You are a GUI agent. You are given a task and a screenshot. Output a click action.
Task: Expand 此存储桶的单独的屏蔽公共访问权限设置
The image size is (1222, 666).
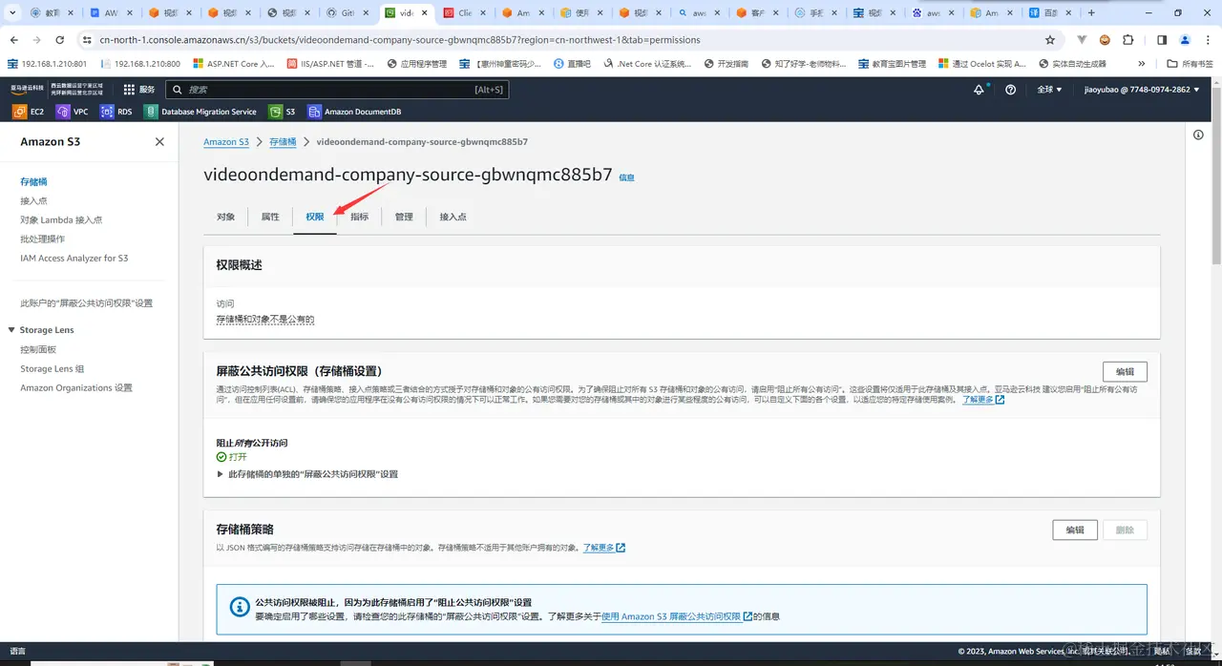(x=307, y=474)
